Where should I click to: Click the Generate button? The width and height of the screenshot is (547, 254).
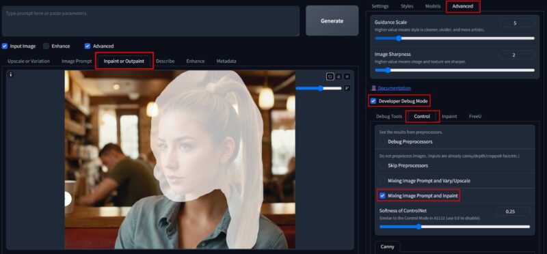pos(332,20)
